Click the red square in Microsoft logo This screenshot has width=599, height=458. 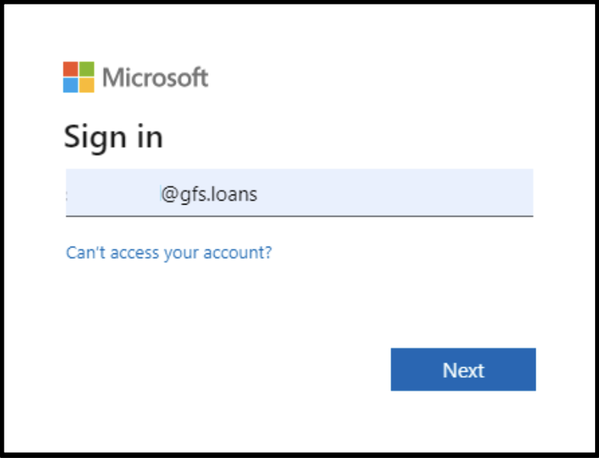(70, 69)
